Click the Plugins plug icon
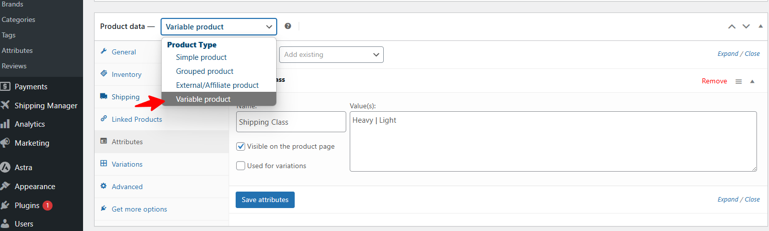 pos(5,205)
